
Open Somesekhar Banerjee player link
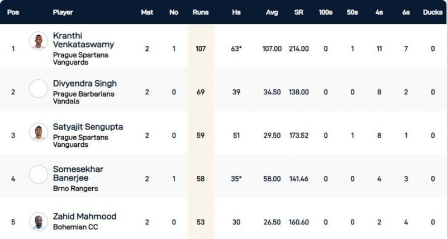point(78,173)
